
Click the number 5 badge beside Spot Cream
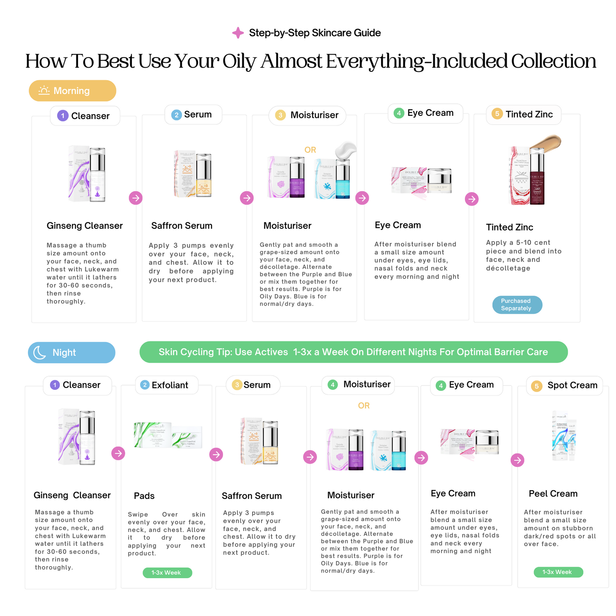536,386
